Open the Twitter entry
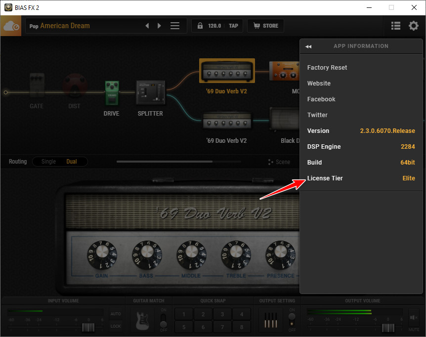This screenshot has height=337, width=426. [317, 115]
